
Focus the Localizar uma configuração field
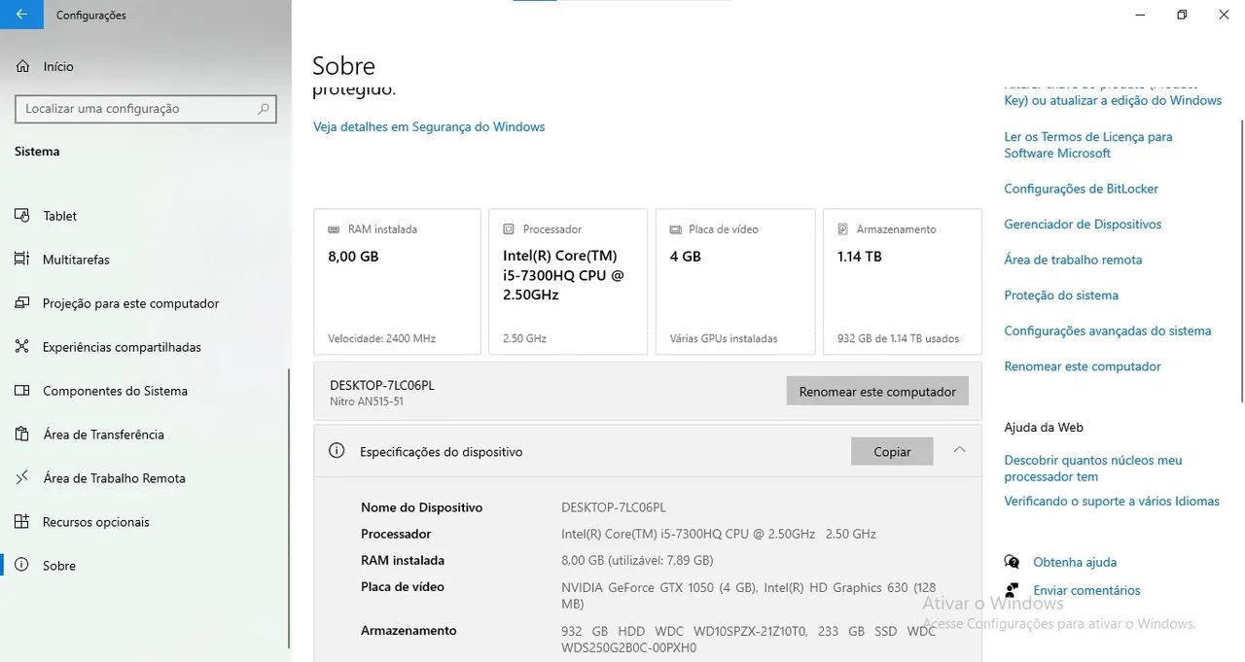click(146, 109)
